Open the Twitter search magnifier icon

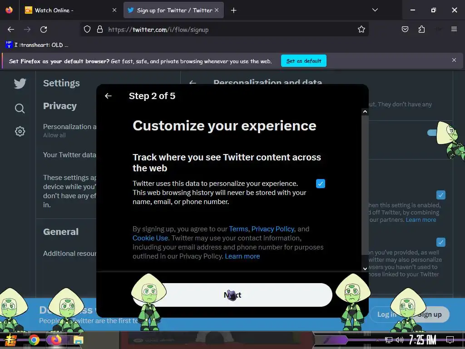pos(20,109)
